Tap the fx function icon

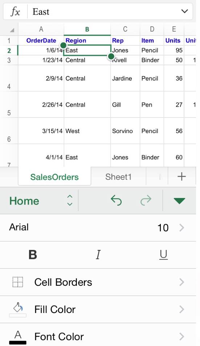tap(16, 12)
